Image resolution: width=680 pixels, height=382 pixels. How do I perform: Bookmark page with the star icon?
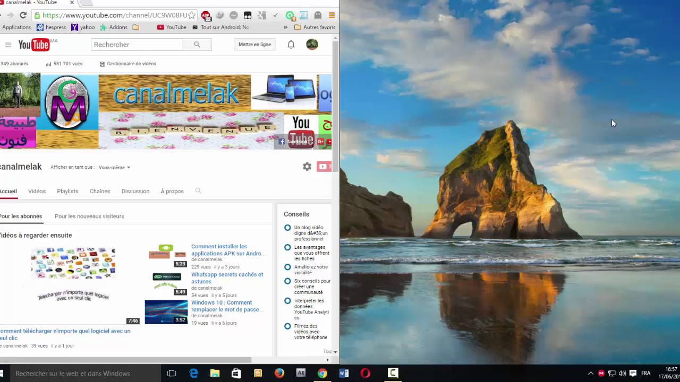[192, 15]
